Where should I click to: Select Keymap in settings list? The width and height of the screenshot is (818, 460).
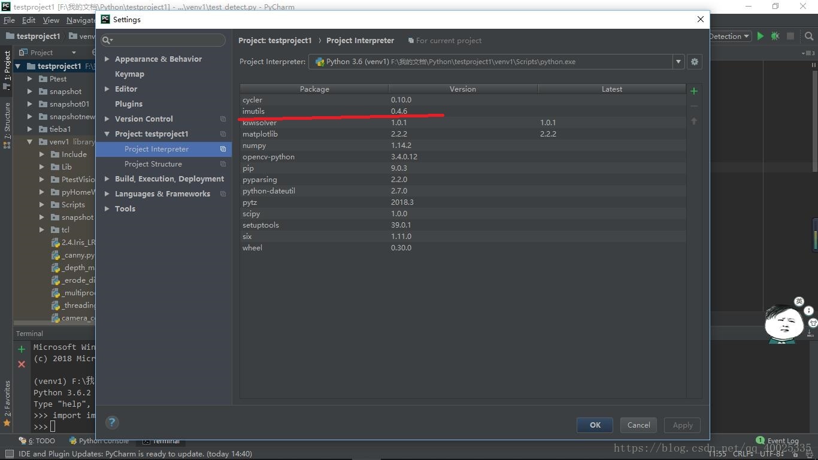pos(129,74)
